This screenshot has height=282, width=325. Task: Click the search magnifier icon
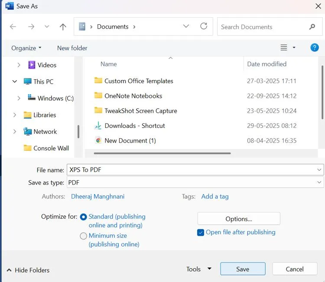312,27
